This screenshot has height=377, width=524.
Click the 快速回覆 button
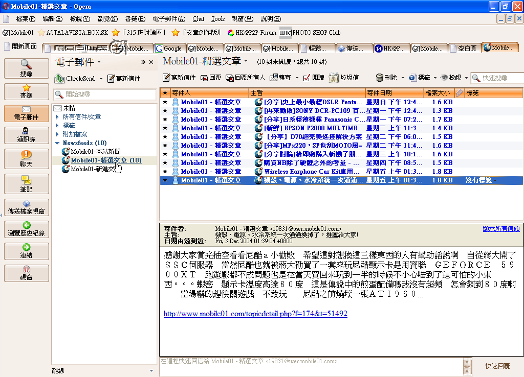[x=497, y=366]
